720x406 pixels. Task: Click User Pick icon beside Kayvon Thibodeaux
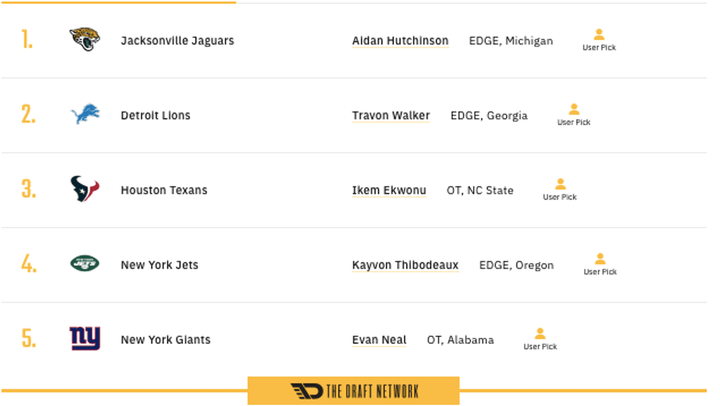pyautogui.click(x=600, y=259)
